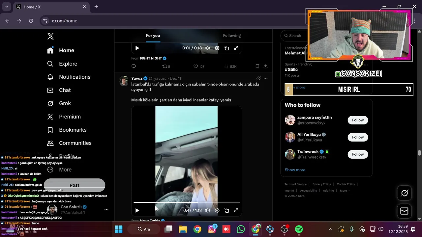This screenshot has width=422, height=237.
Task: Go back in the browser
Action: (x=7, y=21)
